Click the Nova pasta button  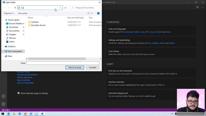23,13
